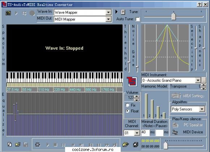This screenshot has height=152, width=210.
Task: Click the grayed arrows icon left of record circle
Action: [24, 13]
